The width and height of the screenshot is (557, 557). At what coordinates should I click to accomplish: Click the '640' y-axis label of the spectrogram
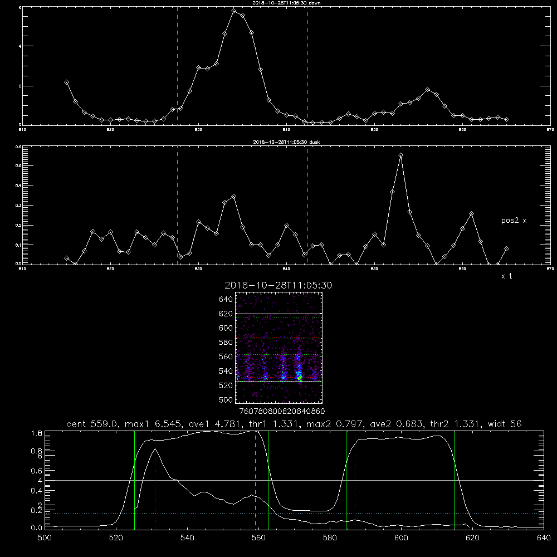point(226,300)
